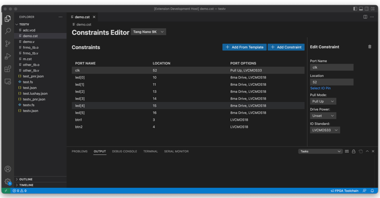
Task: Close the demo.cst editor tab
Action: 94,17
